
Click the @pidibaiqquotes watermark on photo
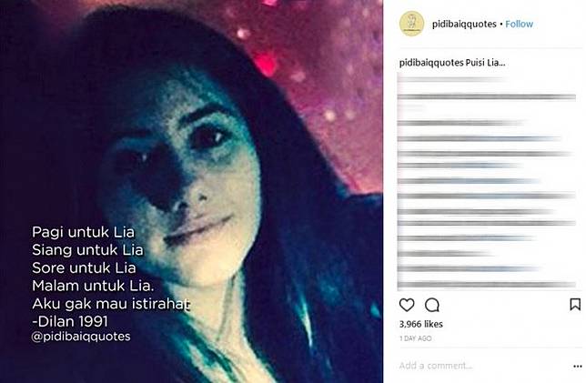pyautogui.click(x=81, y=337)
